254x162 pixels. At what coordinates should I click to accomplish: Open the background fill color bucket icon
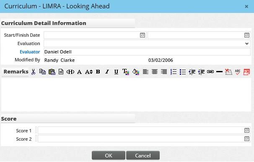136,72
